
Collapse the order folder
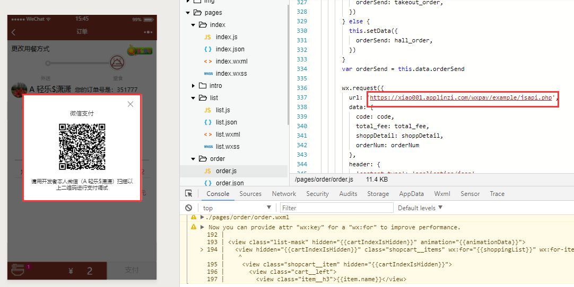tap(193, 159)
